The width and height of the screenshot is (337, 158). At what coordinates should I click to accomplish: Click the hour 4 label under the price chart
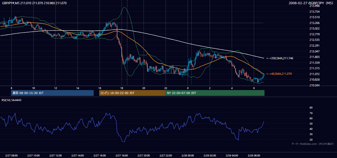pyautogui.click(x=232, y=88)
